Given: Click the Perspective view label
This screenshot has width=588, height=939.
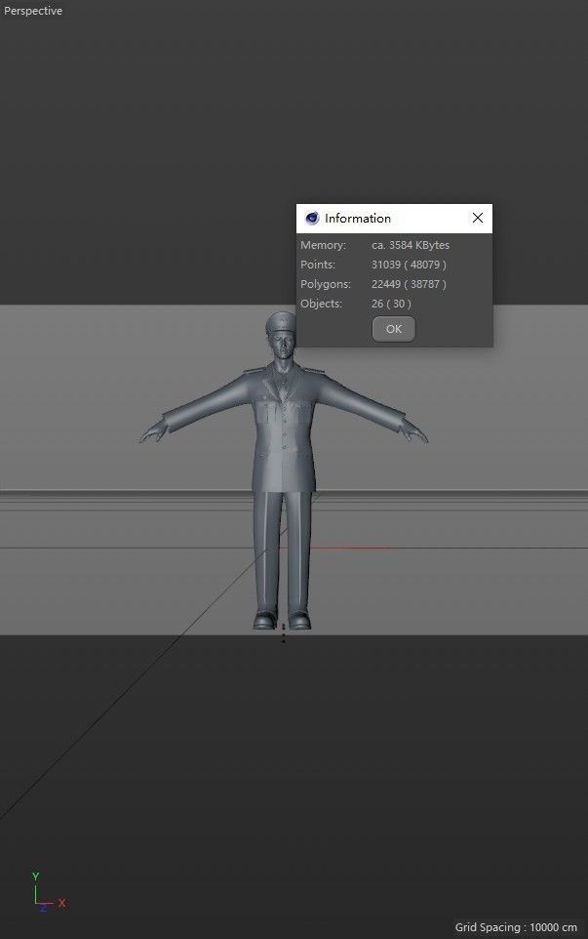Looking at the screenshot, I should 33,11.
